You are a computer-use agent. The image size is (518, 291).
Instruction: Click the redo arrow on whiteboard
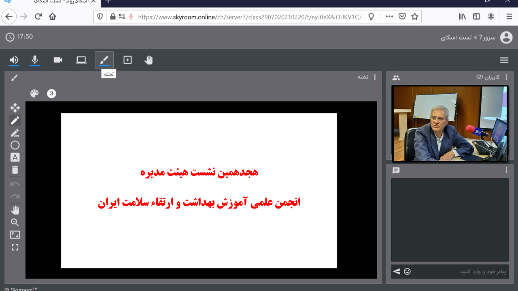tap(15, 196)
